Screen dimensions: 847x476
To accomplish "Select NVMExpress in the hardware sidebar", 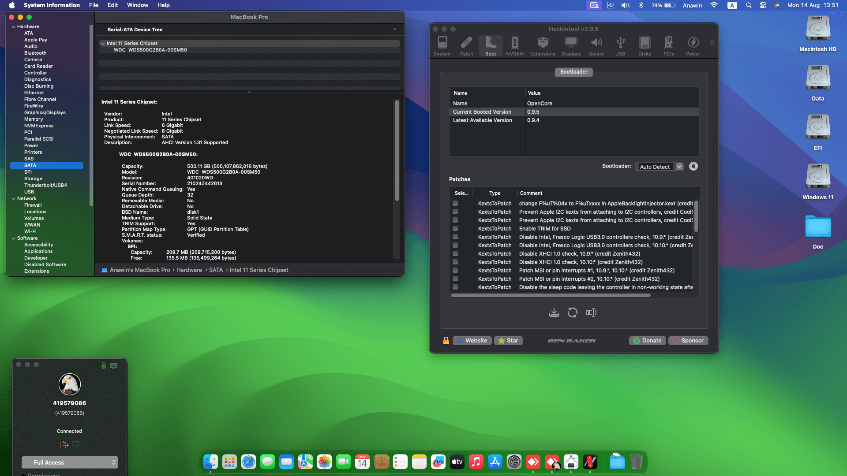I will pyautogui.click(x=39, y=126).
